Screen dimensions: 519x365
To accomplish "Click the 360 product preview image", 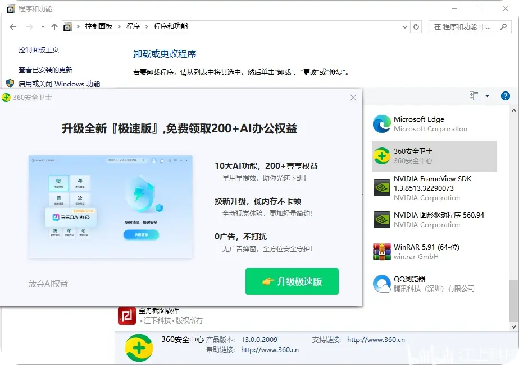I will 111,207.
